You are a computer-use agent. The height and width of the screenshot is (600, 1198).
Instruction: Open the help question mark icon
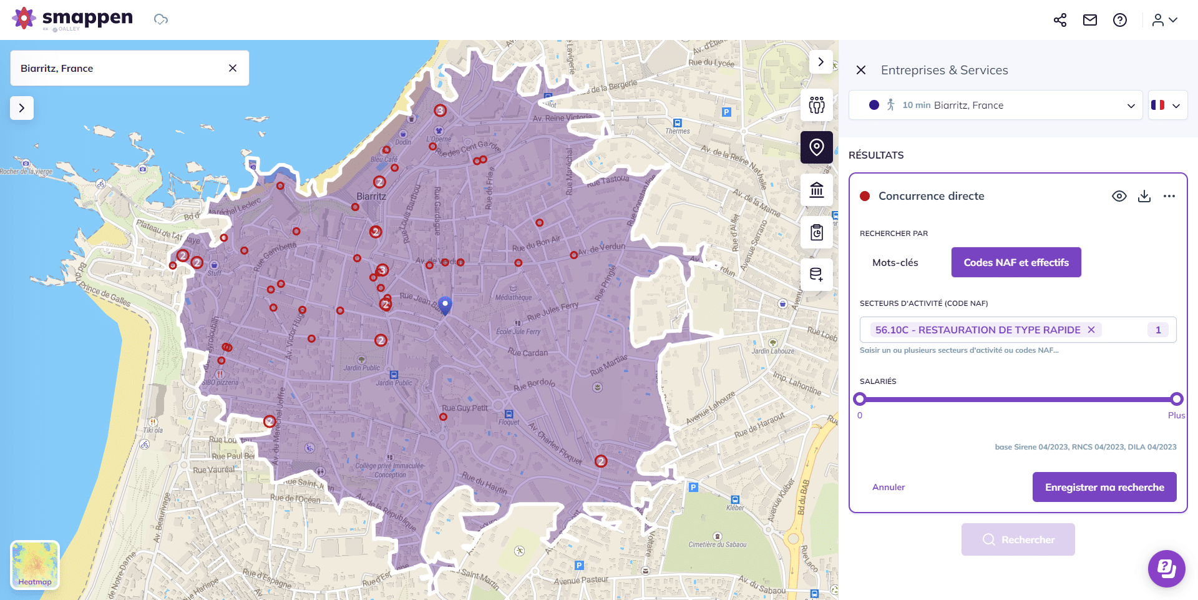[x=1119, y=20]
